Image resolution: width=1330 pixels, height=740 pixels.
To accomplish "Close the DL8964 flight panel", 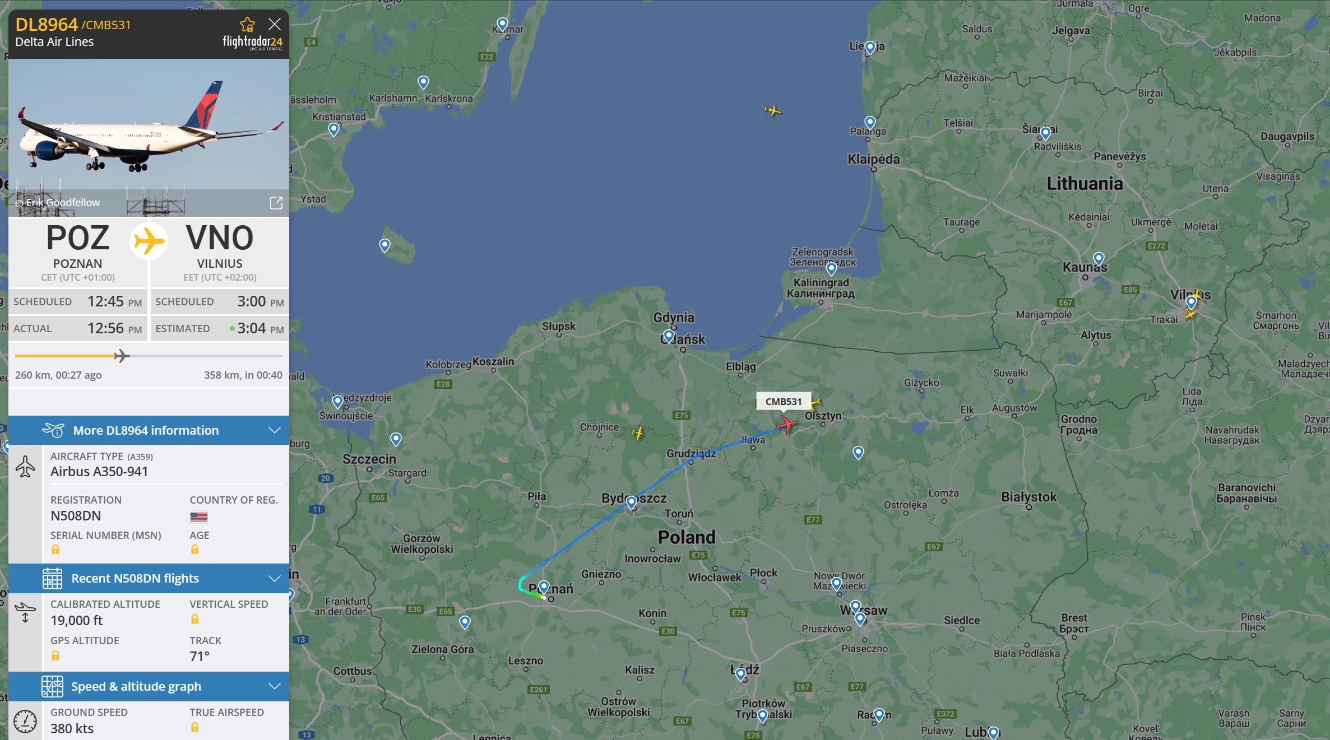I will (x=275, y=24).
